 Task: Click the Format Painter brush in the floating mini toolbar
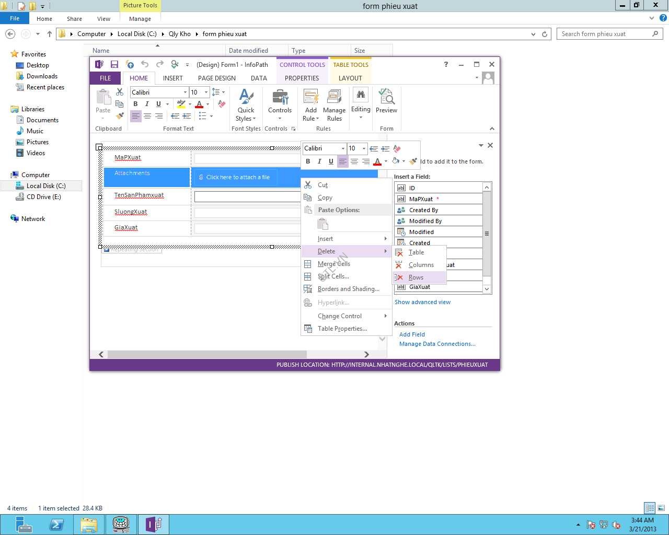tap(413, 161)
